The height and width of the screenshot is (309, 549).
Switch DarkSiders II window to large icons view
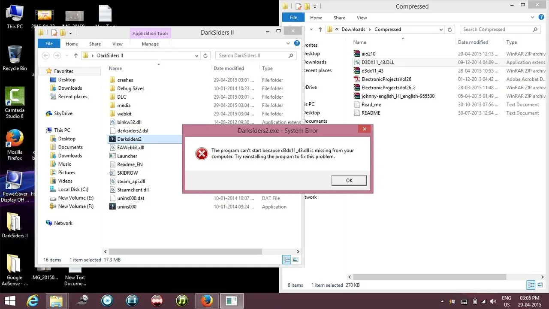point(296,260)
